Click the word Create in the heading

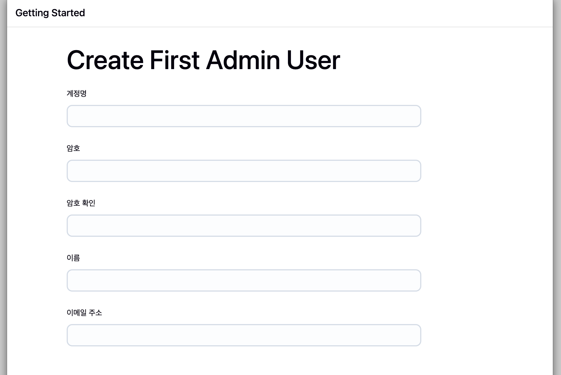[x=105, y=60]
